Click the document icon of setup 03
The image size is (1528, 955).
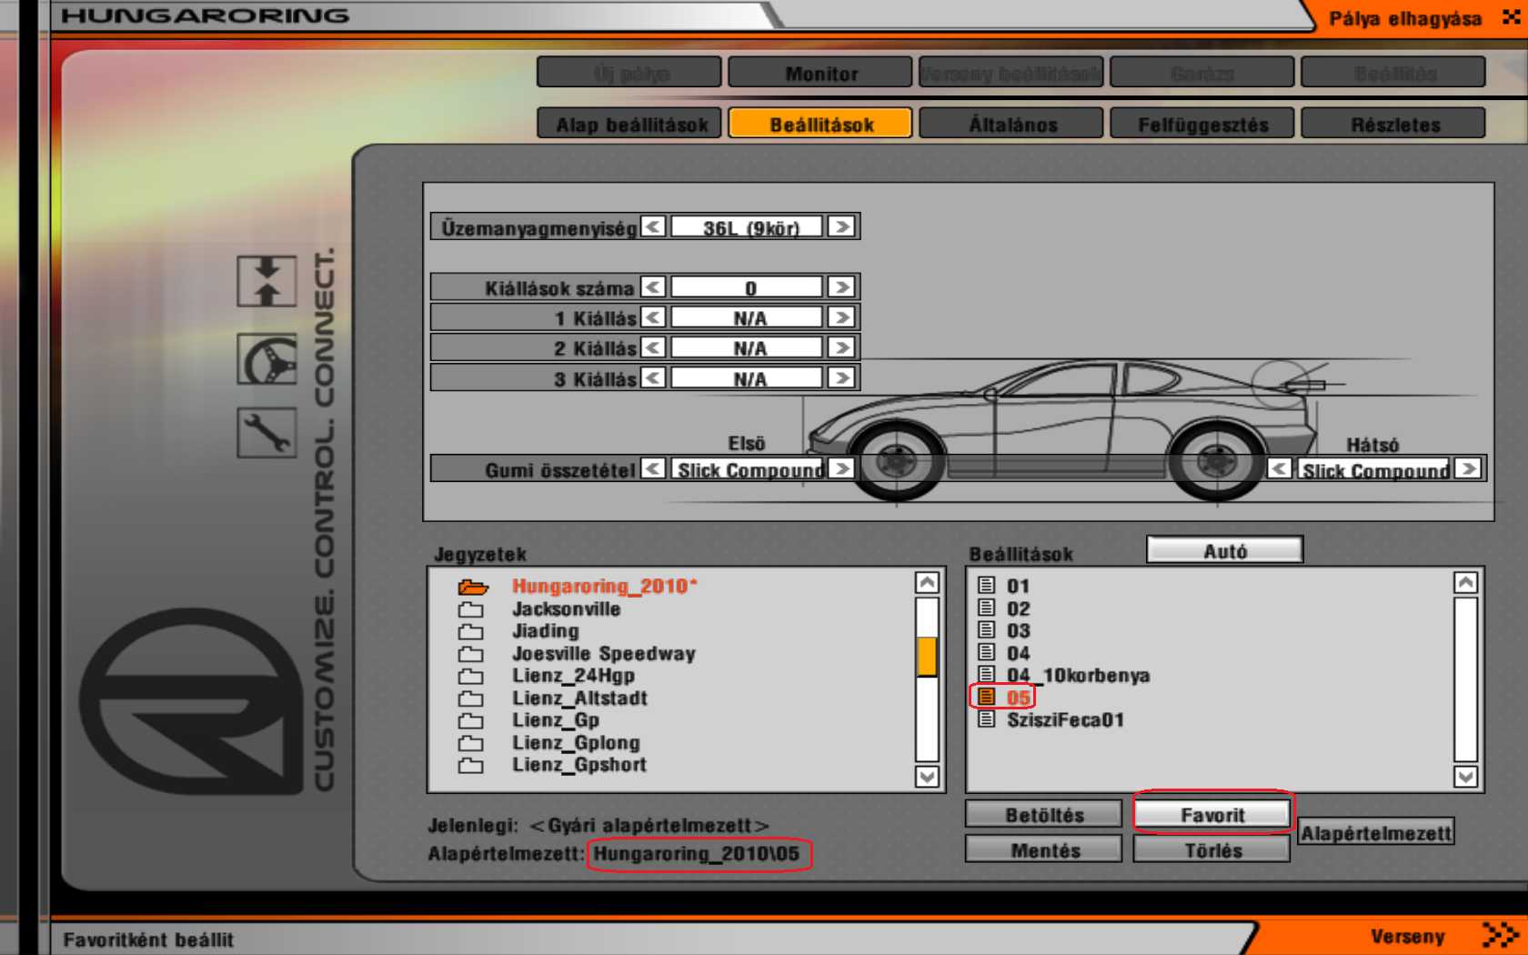coord(987,629)
